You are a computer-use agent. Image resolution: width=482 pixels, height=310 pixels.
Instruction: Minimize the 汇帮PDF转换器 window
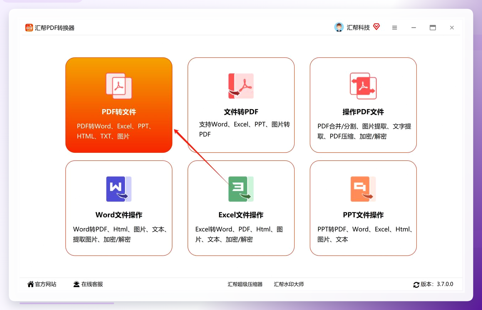[414, 28]
